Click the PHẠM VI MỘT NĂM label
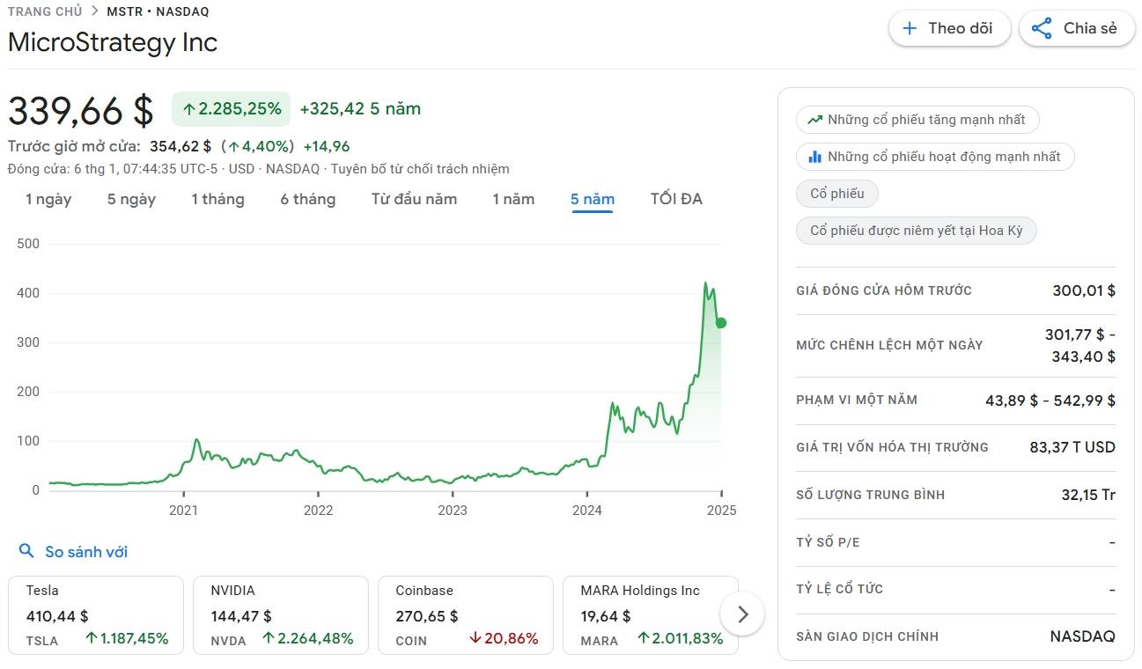 click(x=857, y=400)
